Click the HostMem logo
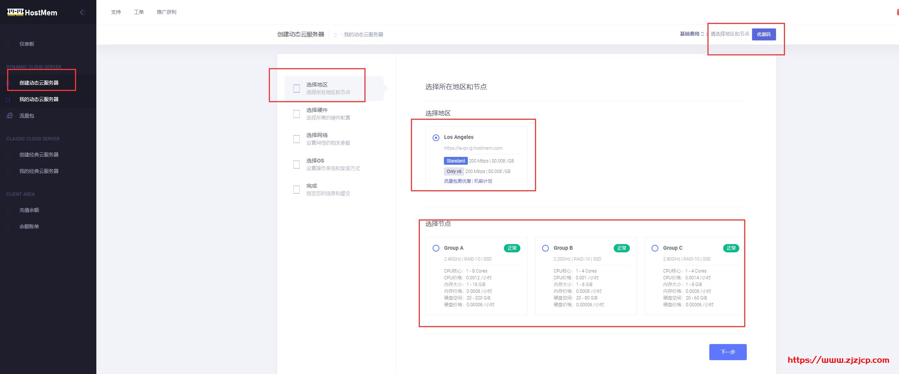The height and width of the screenshot is (374, 899). click(32, 12)
